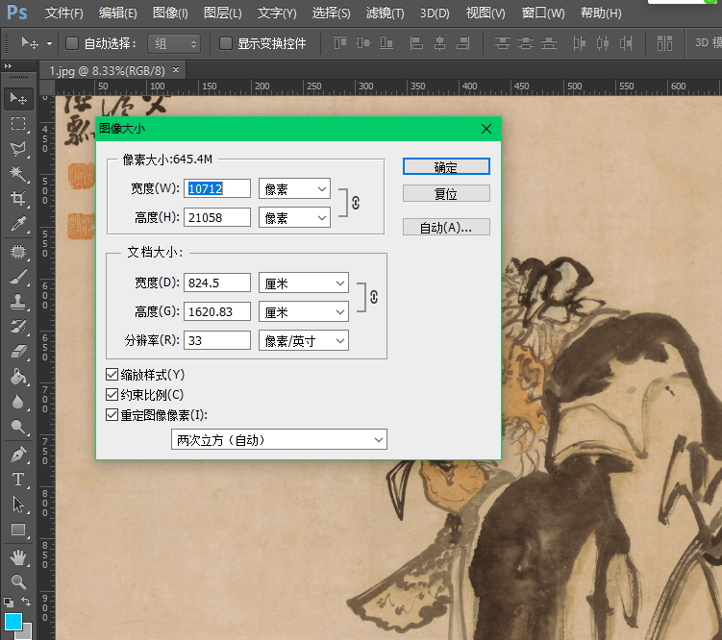Select the Pen tool
This screenshot has height=640, width=722.
[x=18, y=455]
